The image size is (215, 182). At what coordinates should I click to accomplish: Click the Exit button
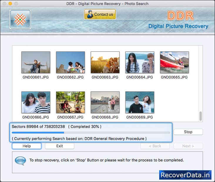pyautogui.click(x=60, y=146)
